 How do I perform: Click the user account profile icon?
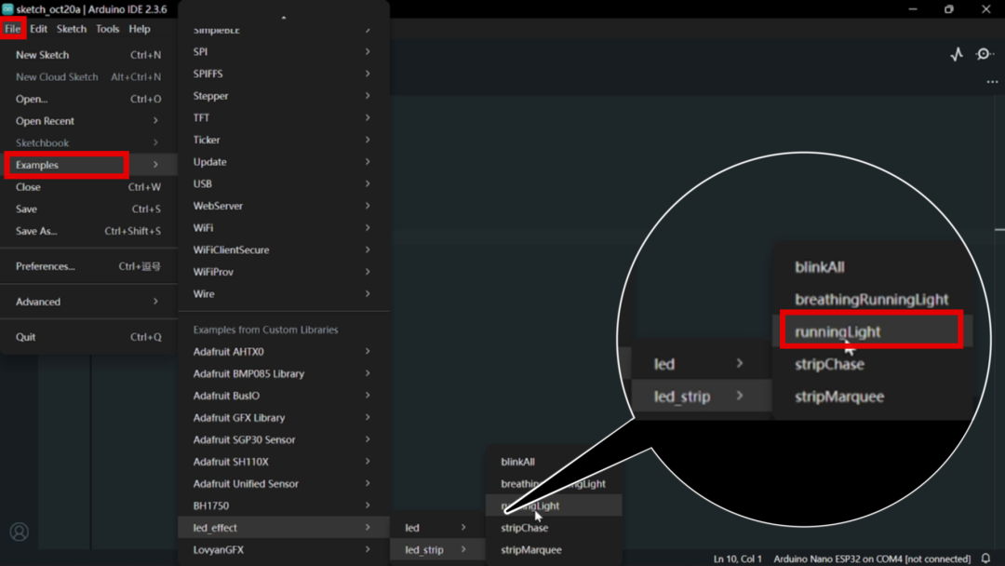tap(19, 532)
